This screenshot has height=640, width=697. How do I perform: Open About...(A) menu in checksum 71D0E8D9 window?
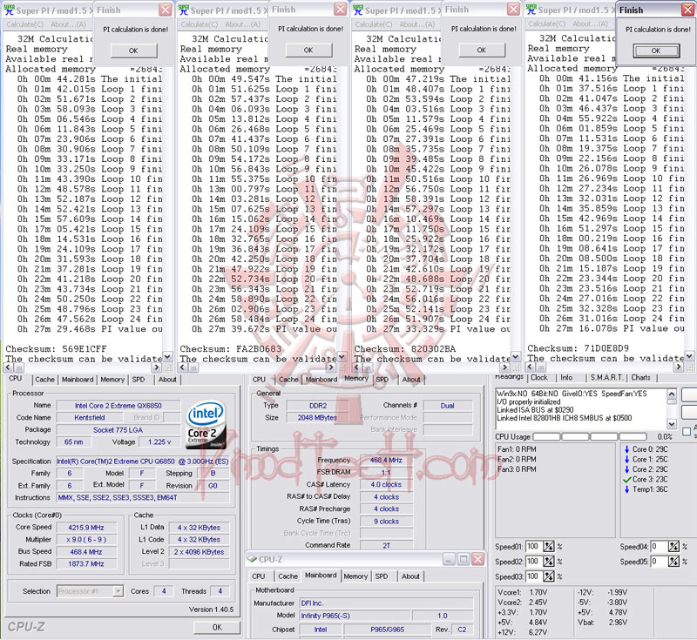[591, 24]
